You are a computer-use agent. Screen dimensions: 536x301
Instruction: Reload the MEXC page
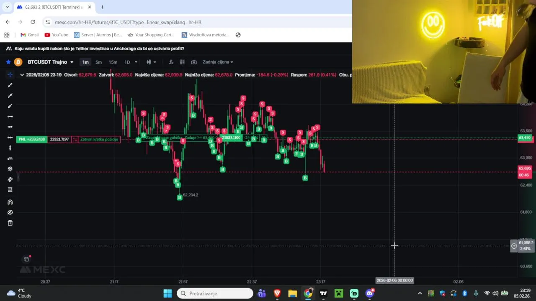coord(33,22)
